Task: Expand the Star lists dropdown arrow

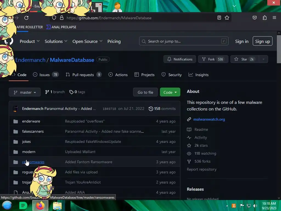Action: pyautogui.click(x=263, y=59)
